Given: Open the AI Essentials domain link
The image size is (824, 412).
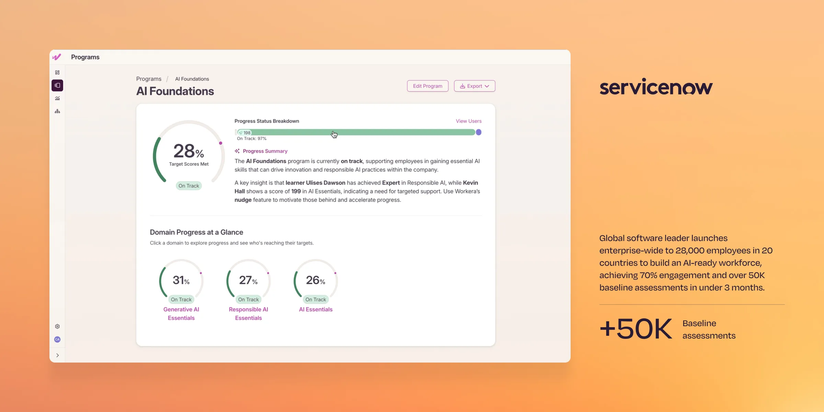Looking at the screenshot, I should click(x=316, y=309).
